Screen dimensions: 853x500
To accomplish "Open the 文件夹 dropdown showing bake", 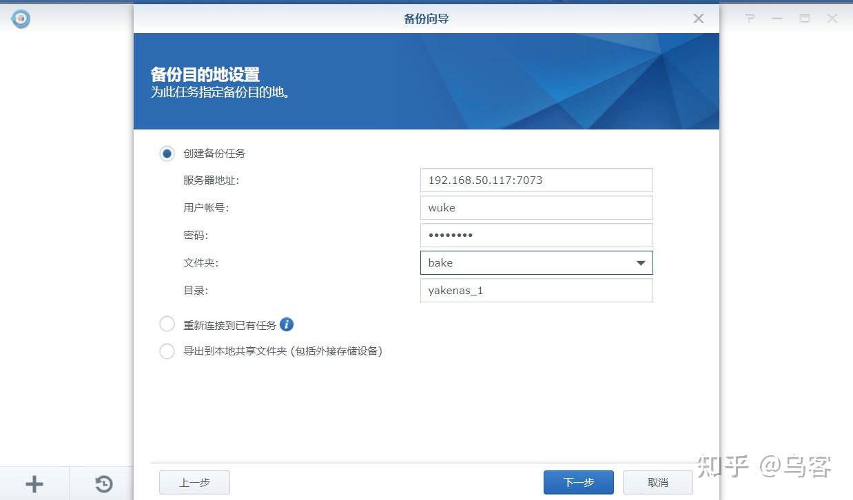I will pyautogui.click(x=524, y=262).
